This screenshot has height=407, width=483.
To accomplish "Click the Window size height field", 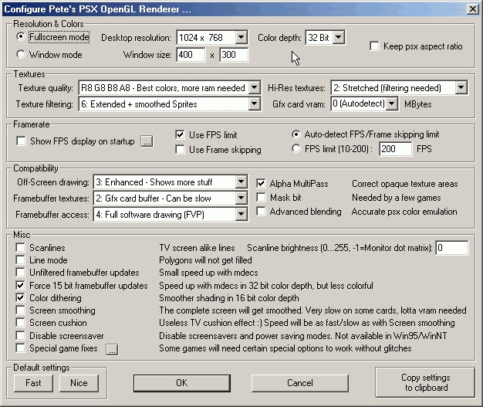I will (x=234, y=55).
